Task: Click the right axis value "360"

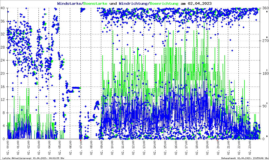Action: 265,8
